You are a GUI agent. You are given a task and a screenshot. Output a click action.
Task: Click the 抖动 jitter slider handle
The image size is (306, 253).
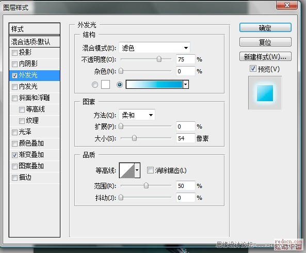[x=121, y=198]
